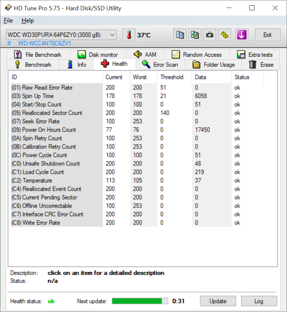Click the Data column header
Screen dimensions: 287x312
(212, 77)
